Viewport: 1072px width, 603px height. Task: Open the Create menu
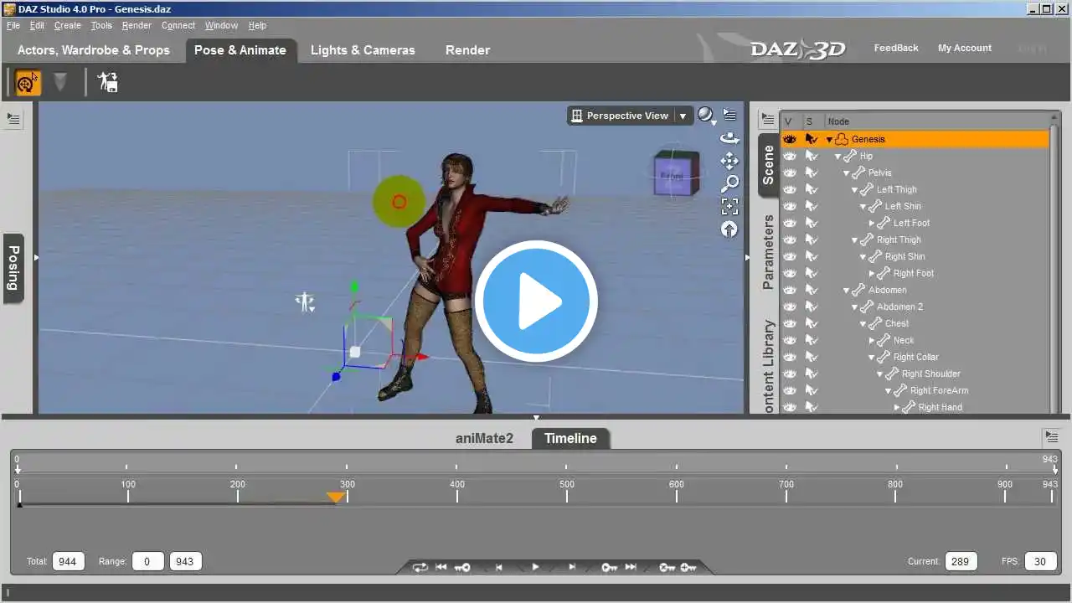(x=68, y=25)
